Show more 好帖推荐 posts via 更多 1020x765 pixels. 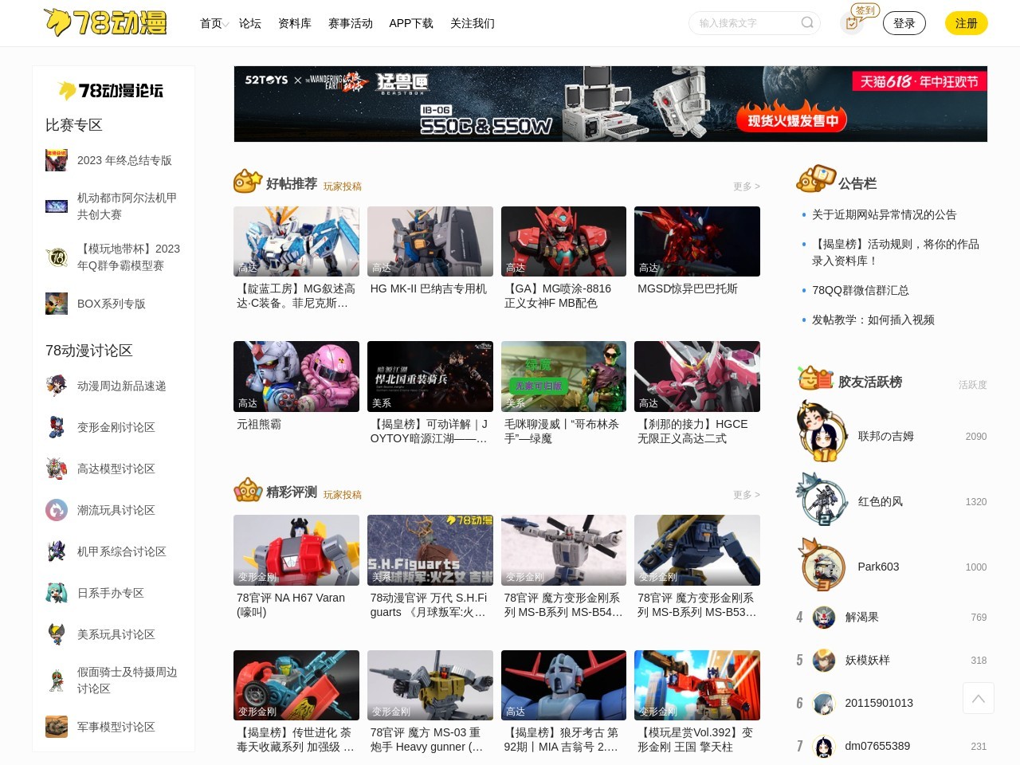pyautogui.click(x=746, y=186)
